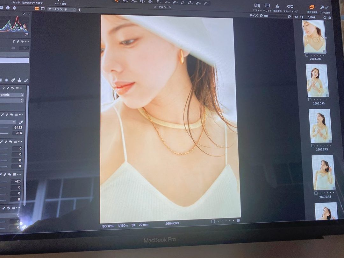Toggle プルーフィング proofing glasses
The height and width of the screenshot is (258, 344).
tap(290, 8)
